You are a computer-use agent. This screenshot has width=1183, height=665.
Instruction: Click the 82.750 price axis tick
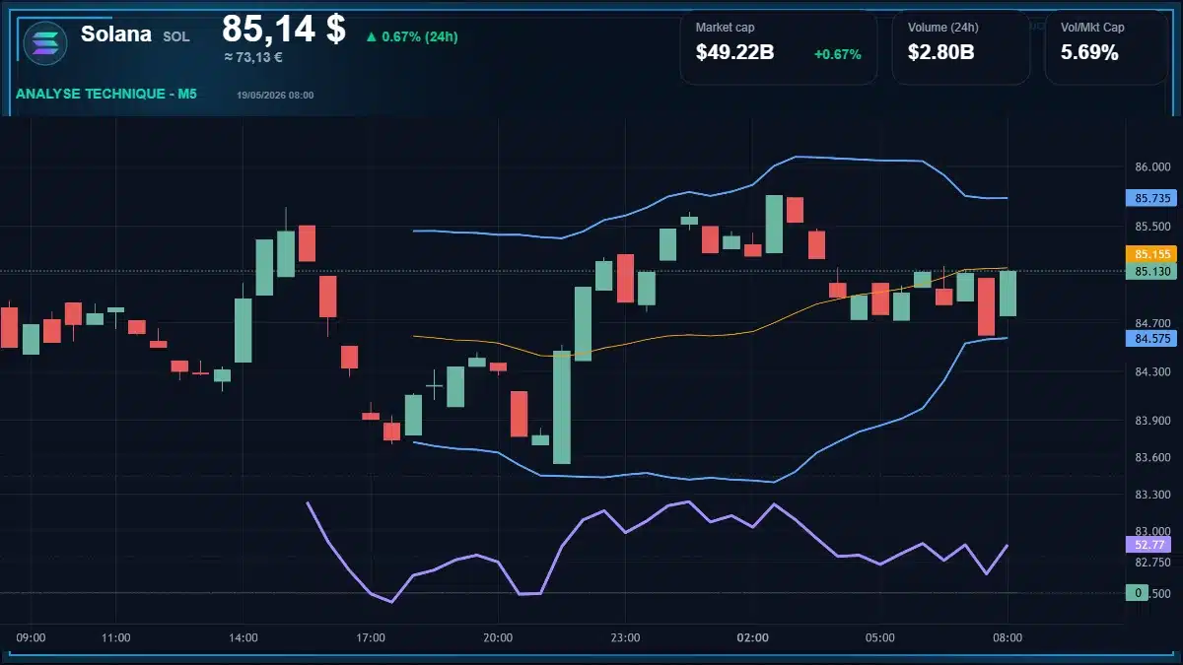point(1152,563)
